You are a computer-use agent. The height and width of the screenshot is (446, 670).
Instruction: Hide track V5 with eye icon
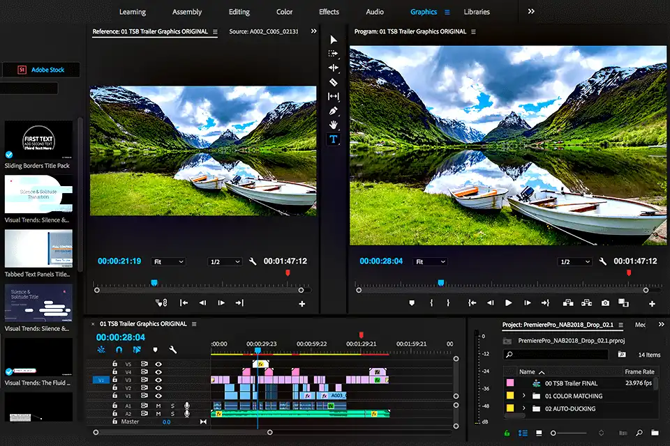(158, 364)
